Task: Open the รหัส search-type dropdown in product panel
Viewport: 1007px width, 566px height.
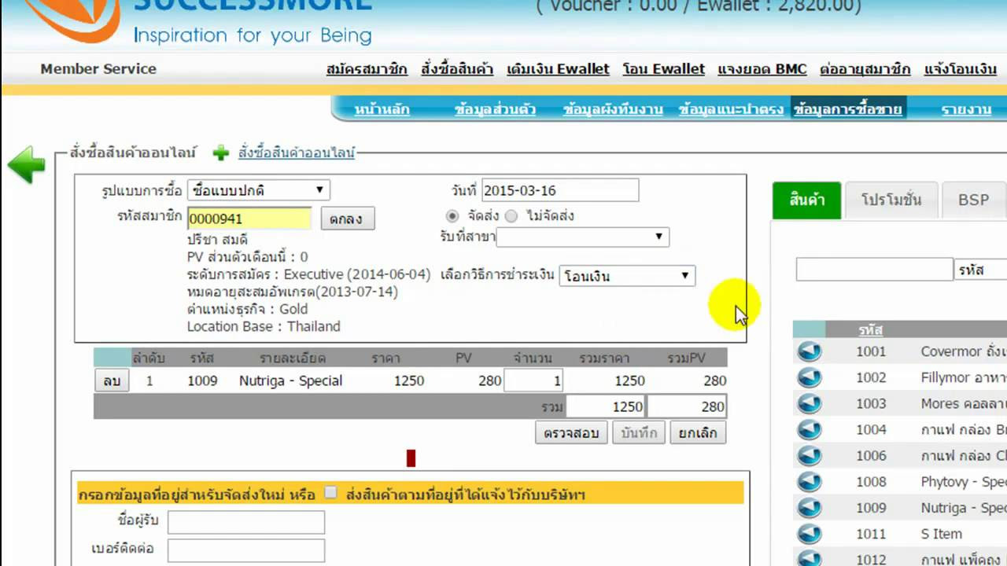Action: 981,270
